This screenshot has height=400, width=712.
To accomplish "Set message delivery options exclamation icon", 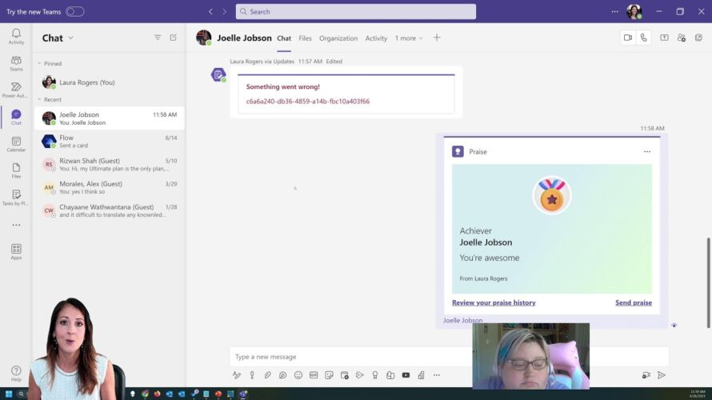I will click(x=252, y=375).
